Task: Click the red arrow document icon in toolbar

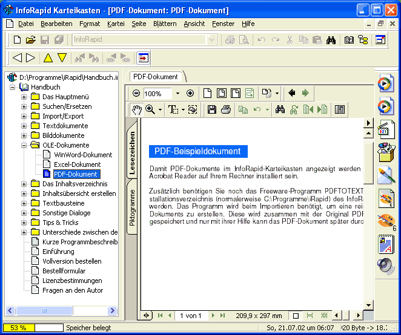Action: point(143,57)
